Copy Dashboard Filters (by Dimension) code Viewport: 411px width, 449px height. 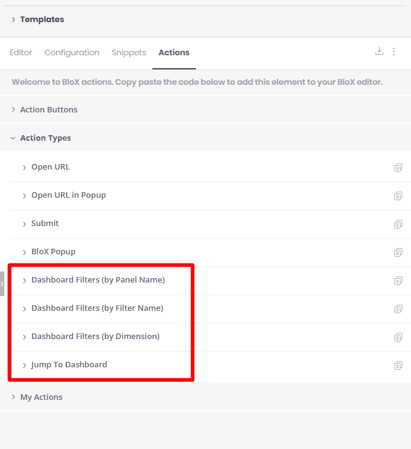click(x=398, y=337)
